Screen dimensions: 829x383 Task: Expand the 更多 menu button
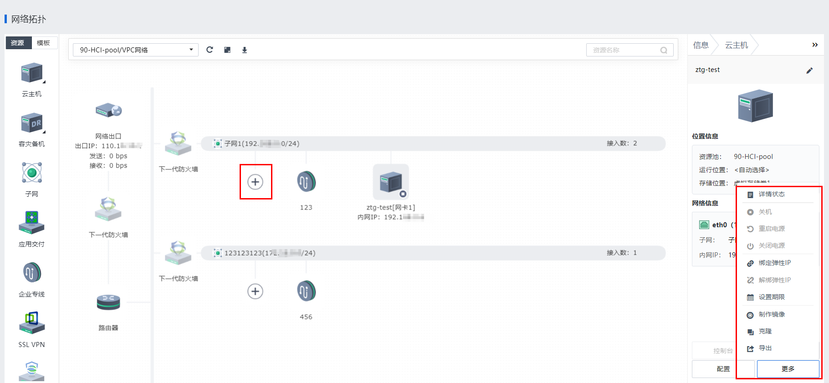pyautogui.click(x=788, y=369)
